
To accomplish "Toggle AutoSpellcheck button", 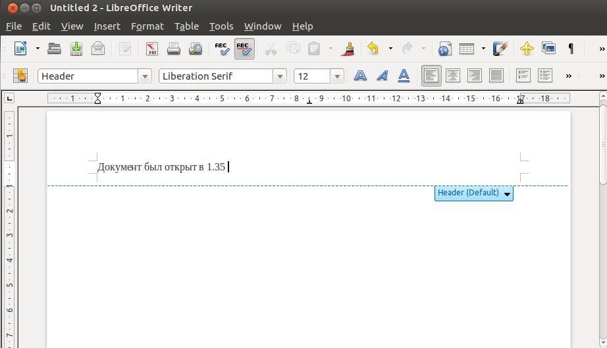I will pyautogui.click(x=244, y=49).
